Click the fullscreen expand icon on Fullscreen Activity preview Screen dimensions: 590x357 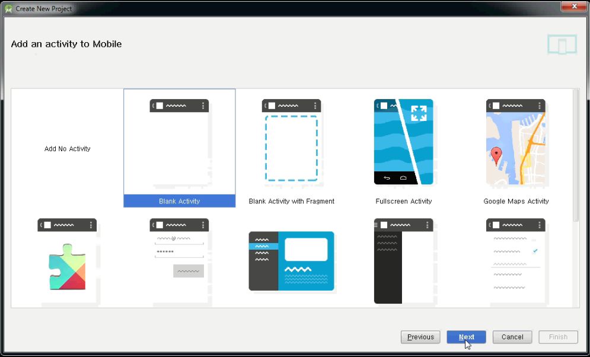(x=420, y=111)
